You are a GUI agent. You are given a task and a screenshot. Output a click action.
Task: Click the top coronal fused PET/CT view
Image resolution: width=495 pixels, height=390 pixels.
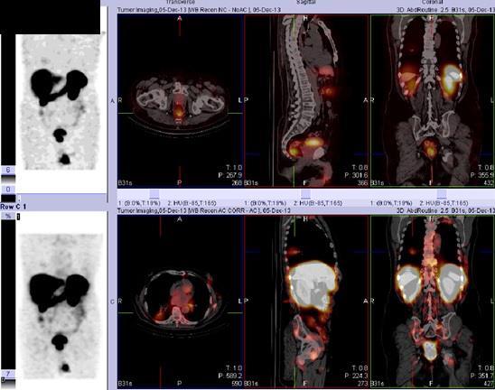coord(433,100)
